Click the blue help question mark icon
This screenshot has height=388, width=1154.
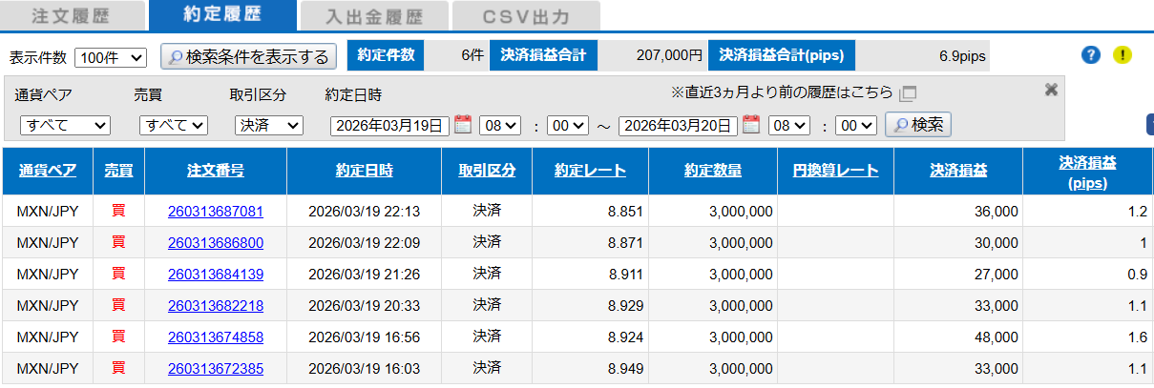1091,55
